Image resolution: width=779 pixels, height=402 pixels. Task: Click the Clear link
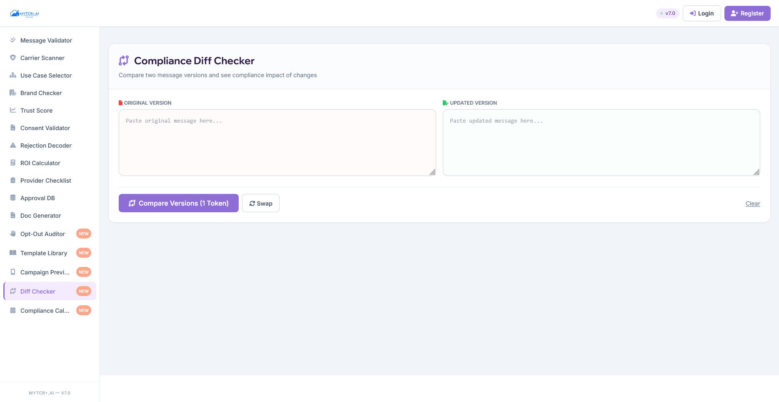753,204
